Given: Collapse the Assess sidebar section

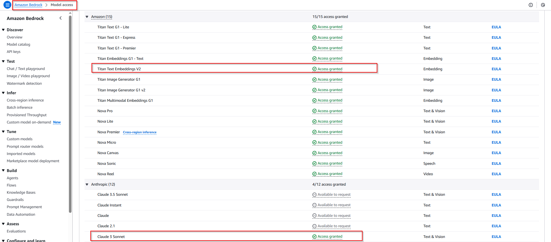Looking at the screenshot, I should click(x=3, y=224).
